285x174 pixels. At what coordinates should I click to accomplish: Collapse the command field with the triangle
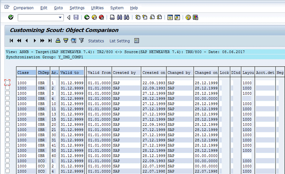68,18
